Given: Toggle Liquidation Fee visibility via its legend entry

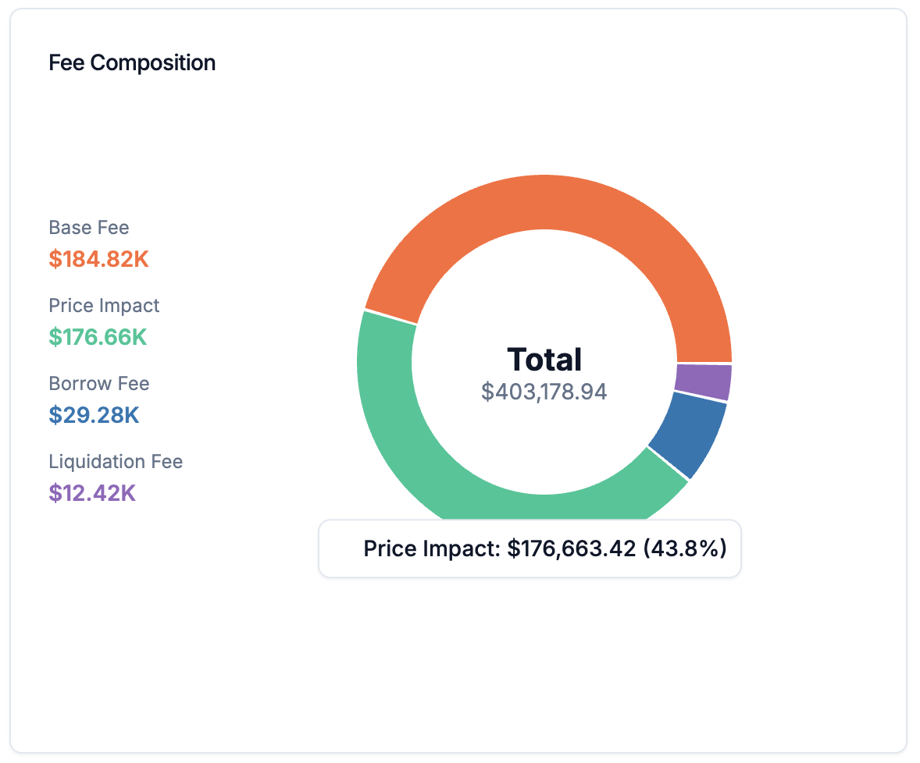Looking at the screenshot, I should 116,461.
